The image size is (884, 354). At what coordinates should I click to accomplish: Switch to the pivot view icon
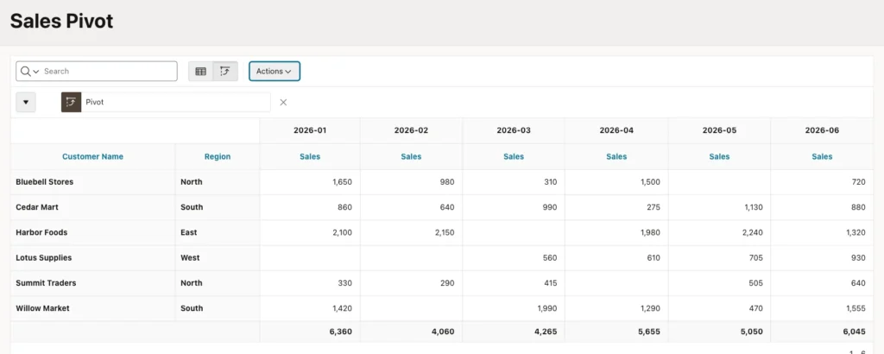click(225, 72)
